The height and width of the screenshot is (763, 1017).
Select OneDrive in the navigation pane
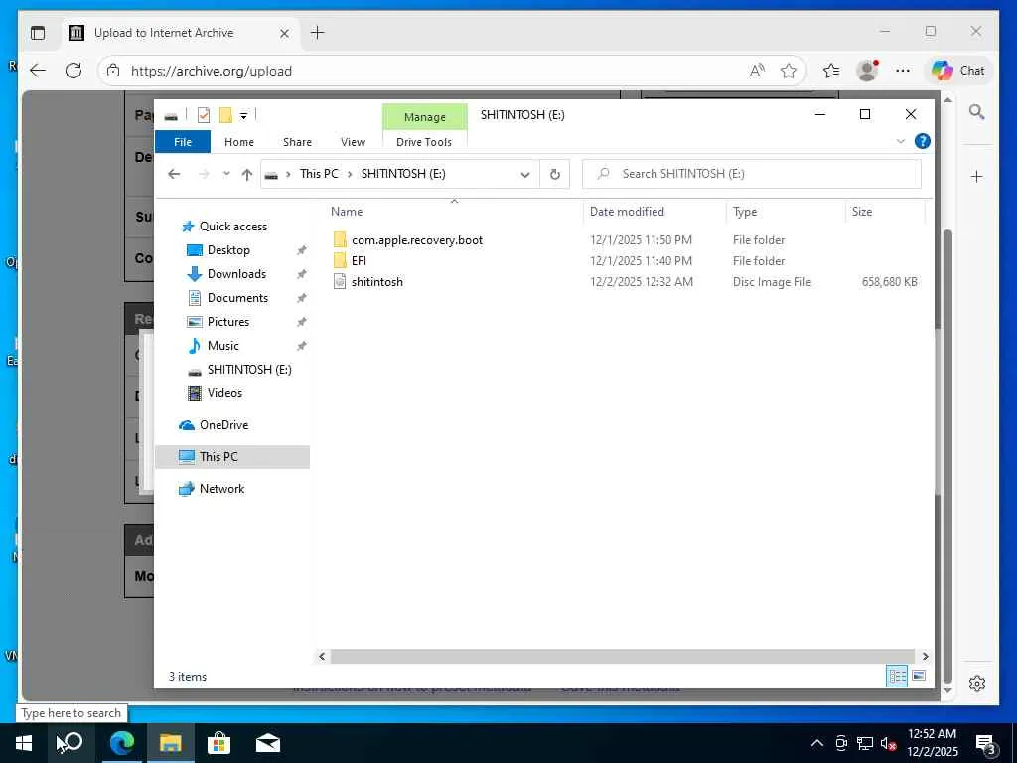point(223,425)
